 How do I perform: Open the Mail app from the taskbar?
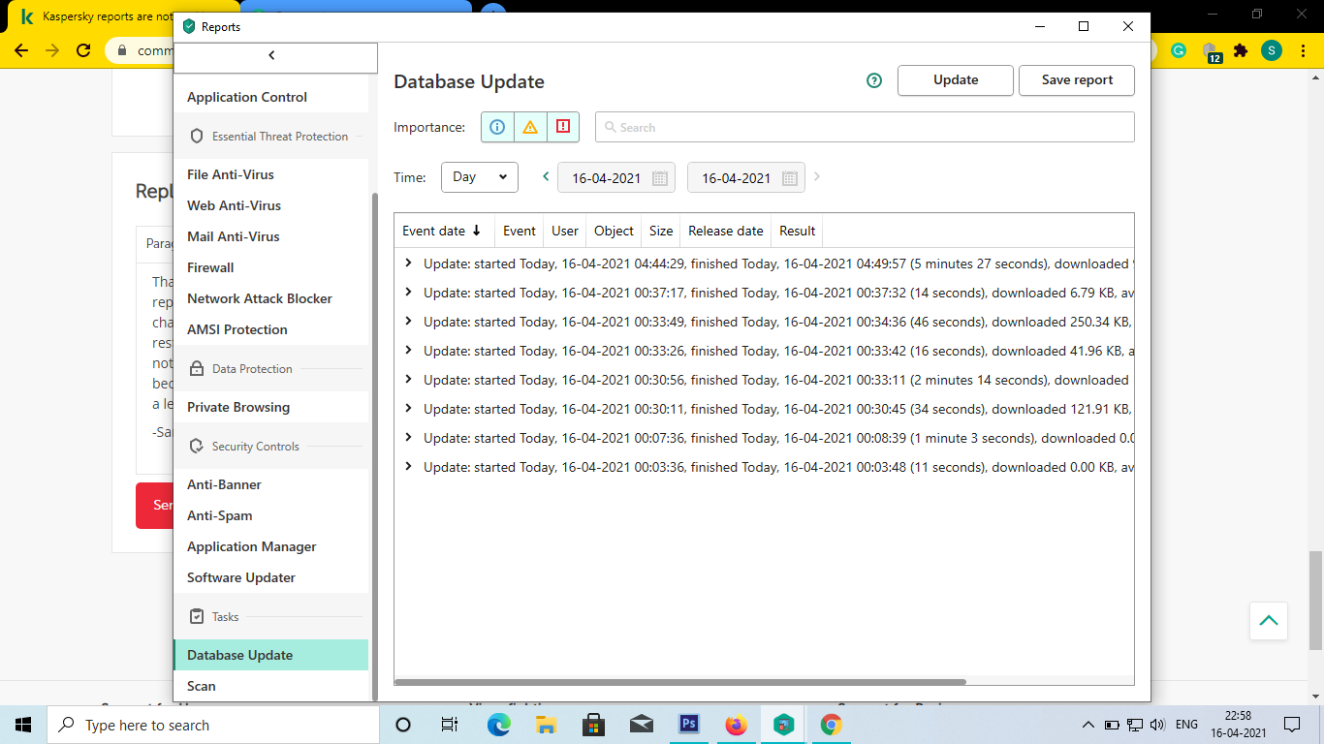[641, 725]
